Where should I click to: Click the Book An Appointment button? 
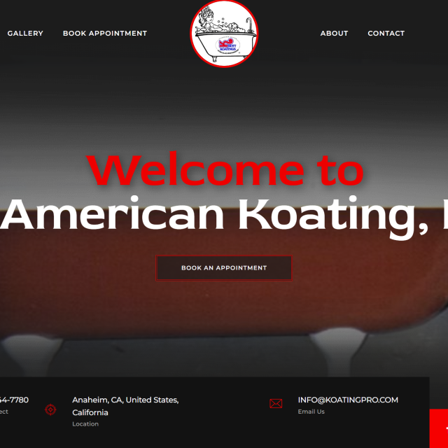pos(224,268)
